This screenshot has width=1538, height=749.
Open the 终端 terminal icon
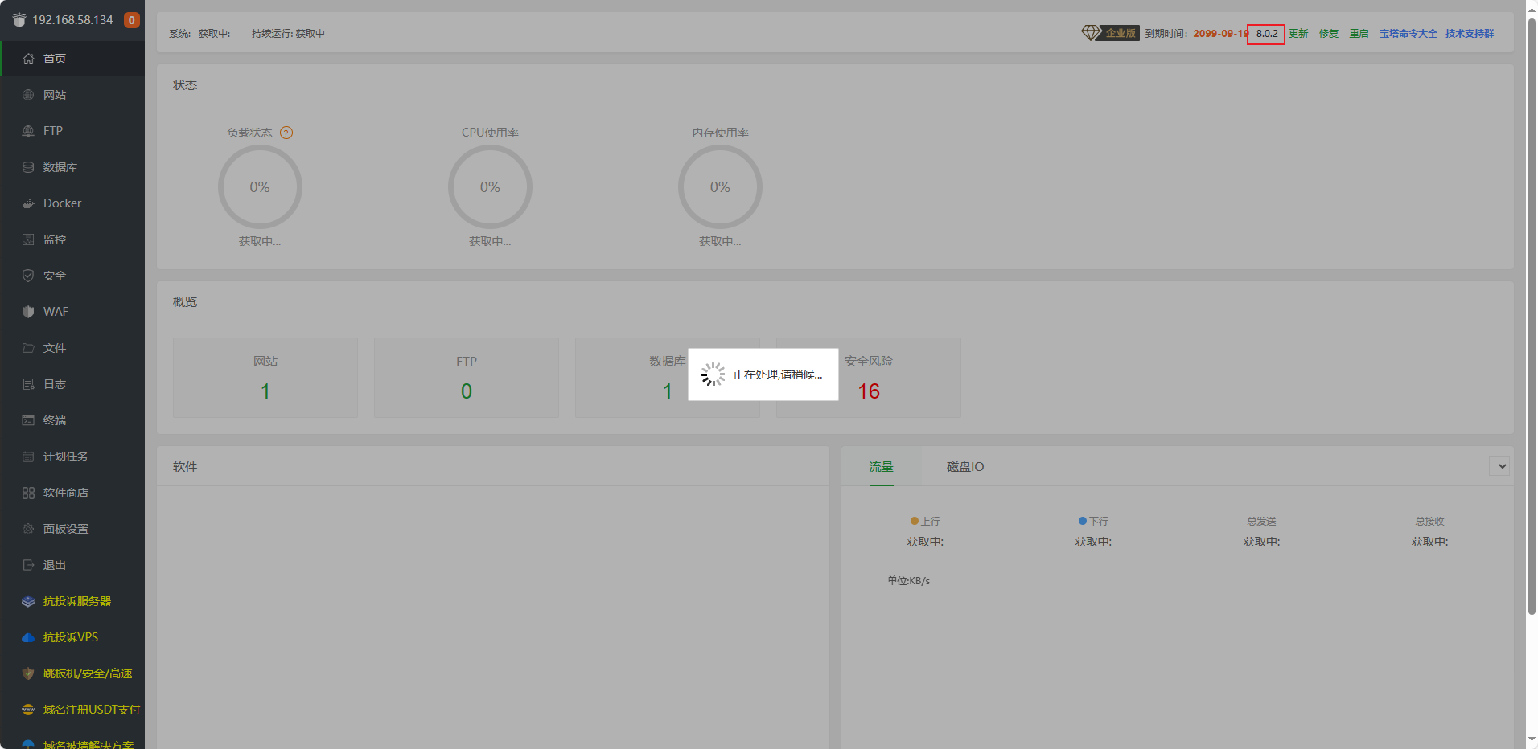(x=28, y=420)
